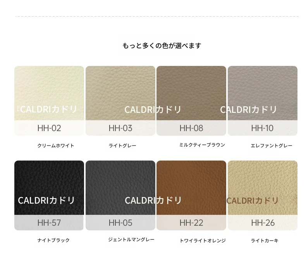Click the クリームホワイト color name label
The image size is (306, 268).
[x=56, y=145]
